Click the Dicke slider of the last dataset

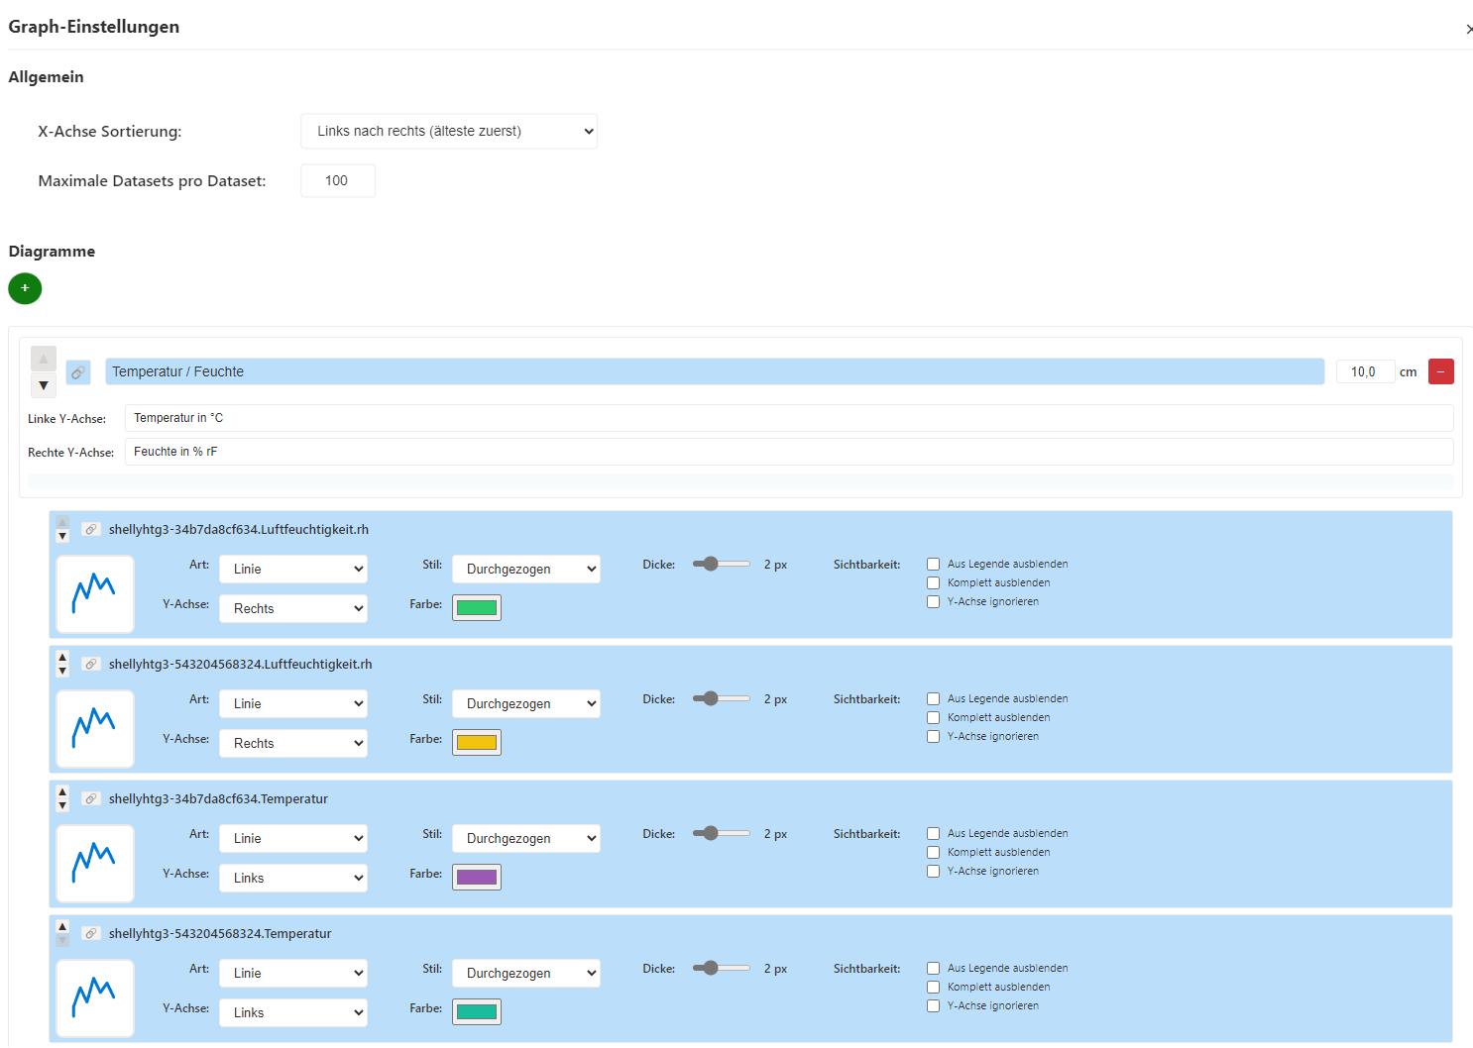coord(722,968)
